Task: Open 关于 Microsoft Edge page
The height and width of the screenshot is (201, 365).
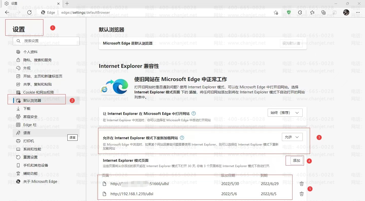Action: [46, 182]
